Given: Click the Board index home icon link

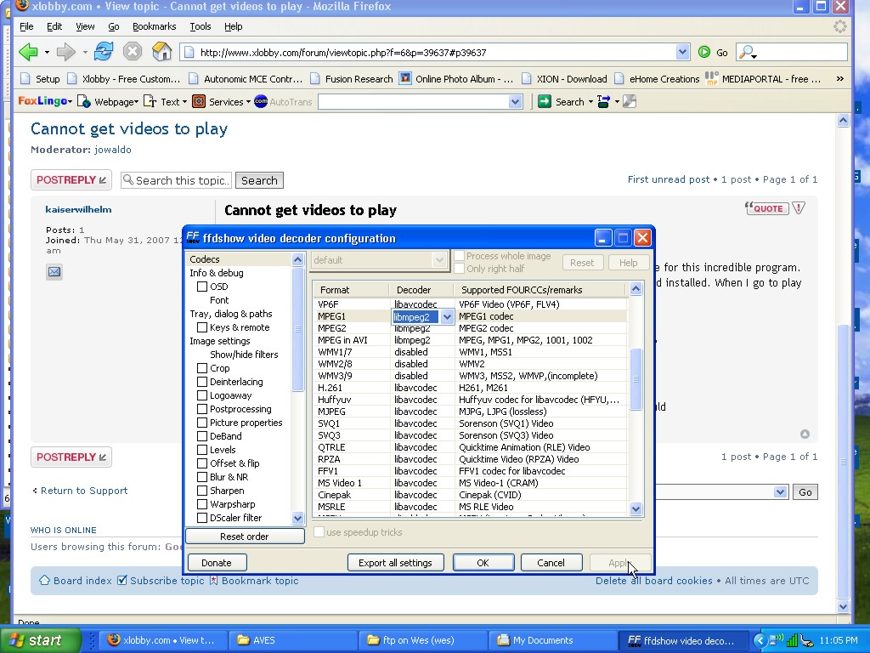Looking at the screenshot, I should point(45,580).
